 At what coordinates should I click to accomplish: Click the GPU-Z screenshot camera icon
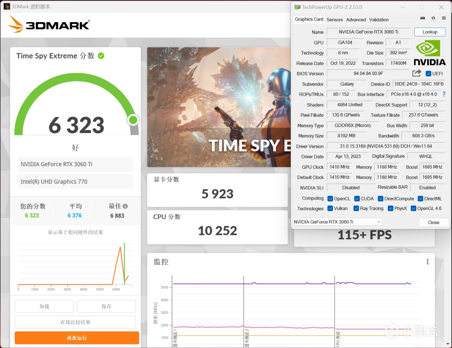tap(423, 18)
